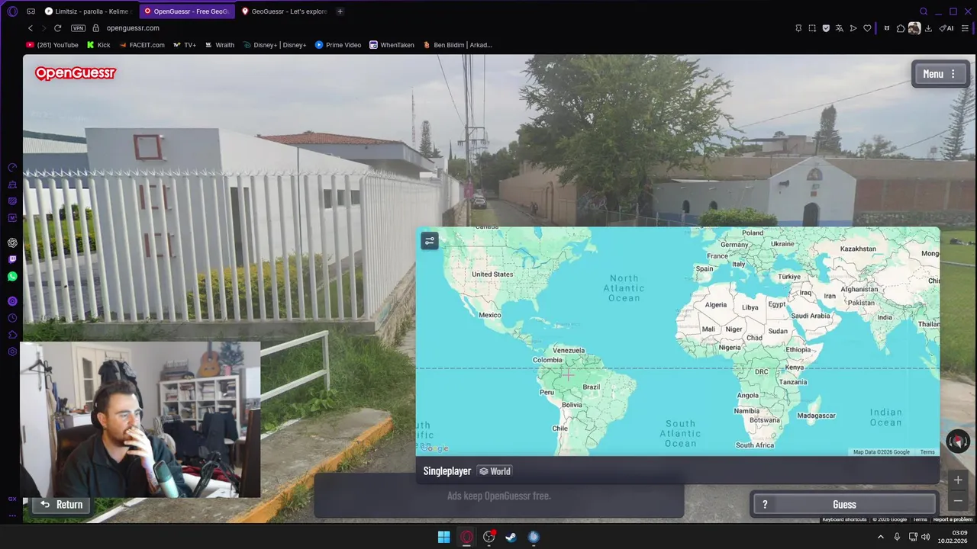977x549 pixels.
Task: Select the OpenGuessr browser tab
Action: click(x=189, y=11)
